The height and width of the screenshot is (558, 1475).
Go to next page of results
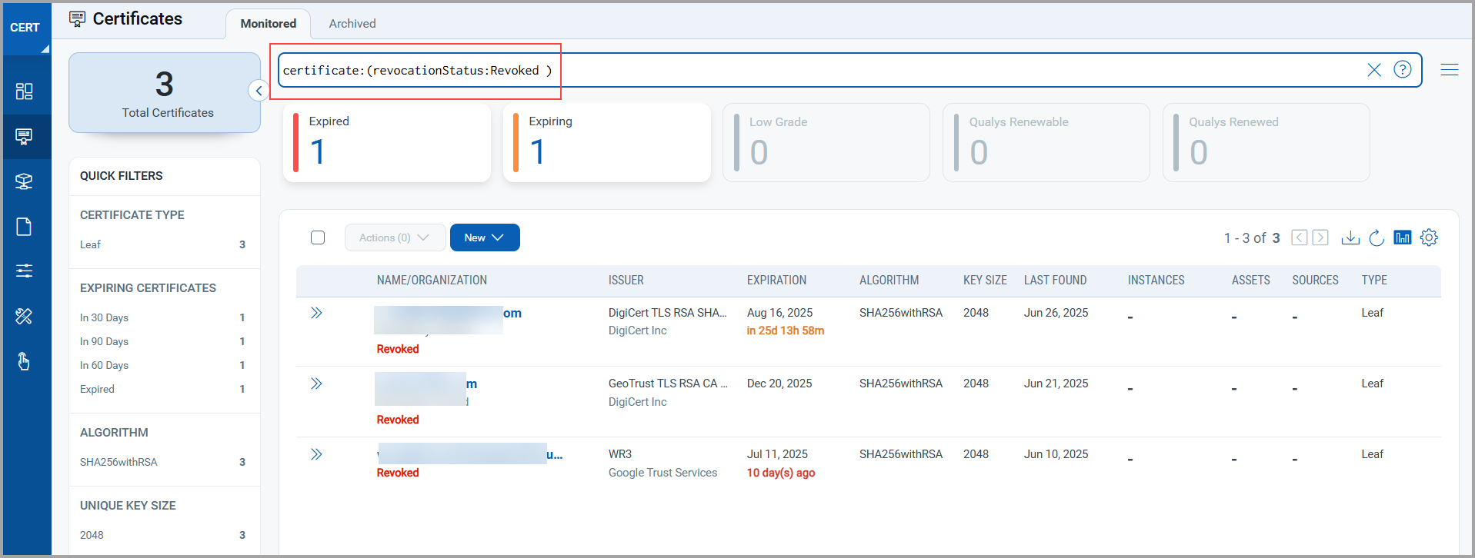[1320, 237]
